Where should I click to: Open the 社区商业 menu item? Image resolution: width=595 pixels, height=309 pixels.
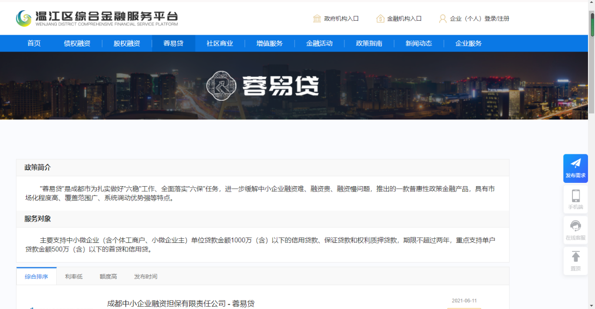(220, 44)
